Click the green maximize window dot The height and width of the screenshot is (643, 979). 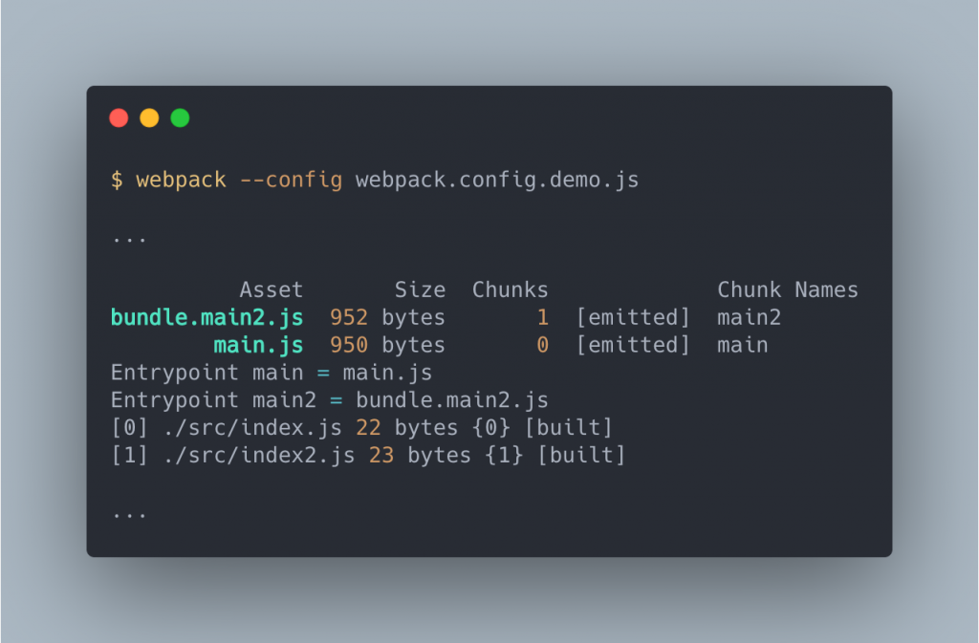pyautogui.click(x=180, y=118)
